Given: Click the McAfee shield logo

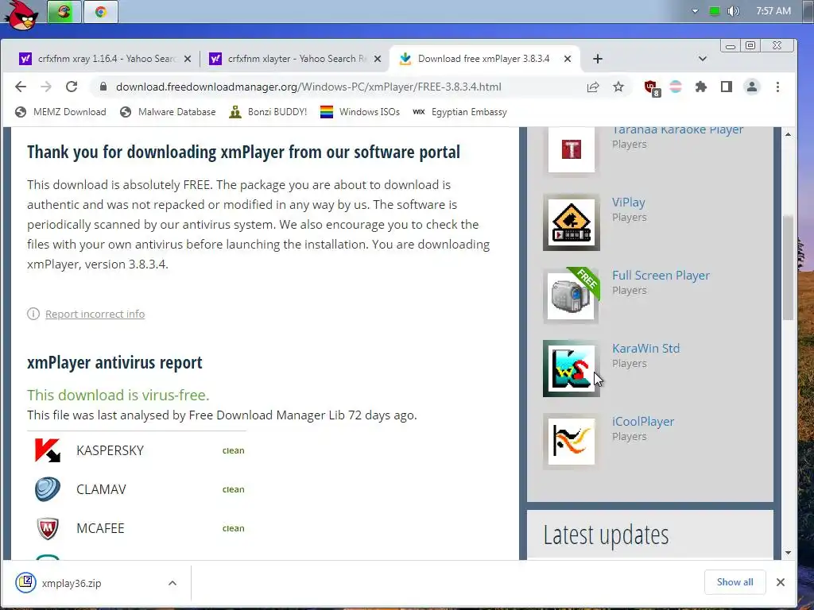Looking at the screenshot, I should (x=47, y=528).
